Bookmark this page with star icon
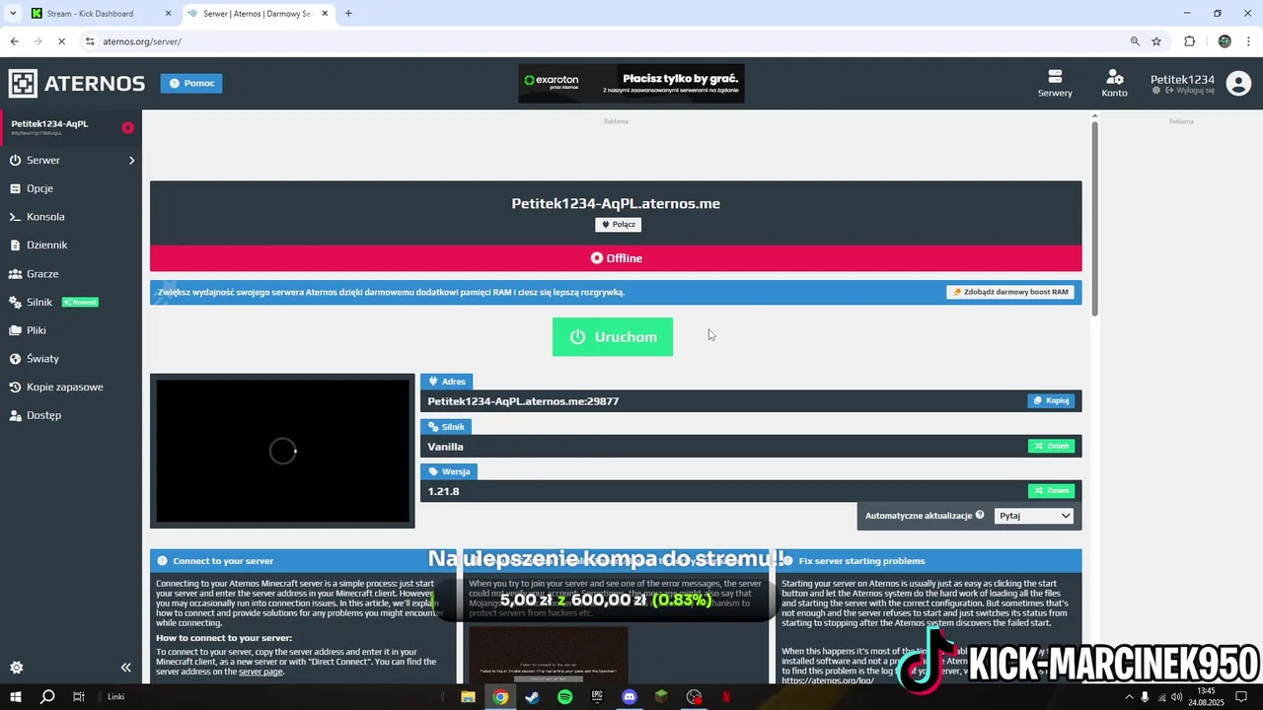This screenshot has height=710, width=1263. coord(1156,41)
